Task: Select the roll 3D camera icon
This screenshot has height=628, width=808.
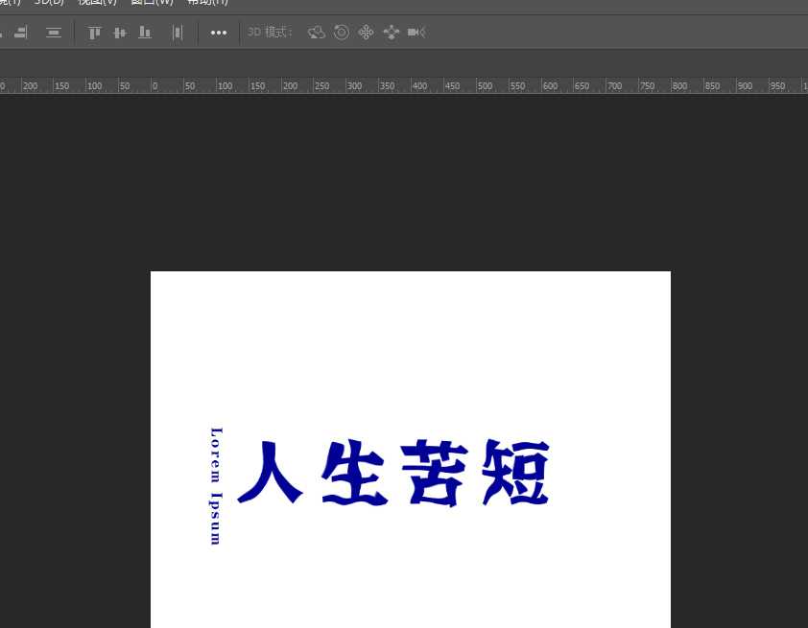Action: point(342,33)
